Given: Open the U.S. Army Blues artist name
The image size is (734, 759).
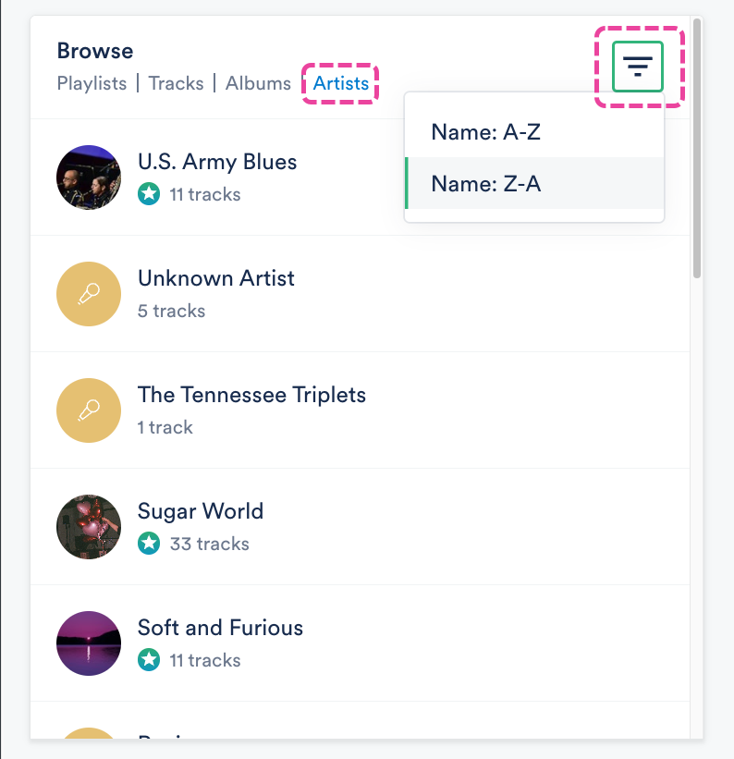Looking at the screenshot, I should 217,162.
